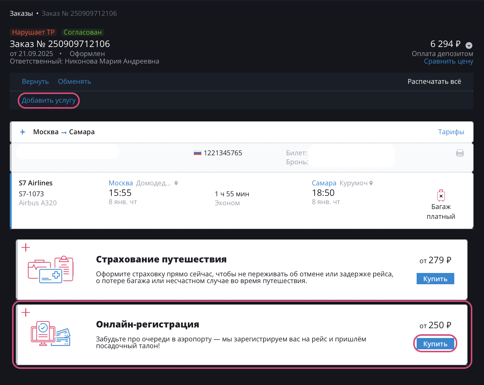Select the Обменять action
Screen dimensions: 484x385
point(75,82)
